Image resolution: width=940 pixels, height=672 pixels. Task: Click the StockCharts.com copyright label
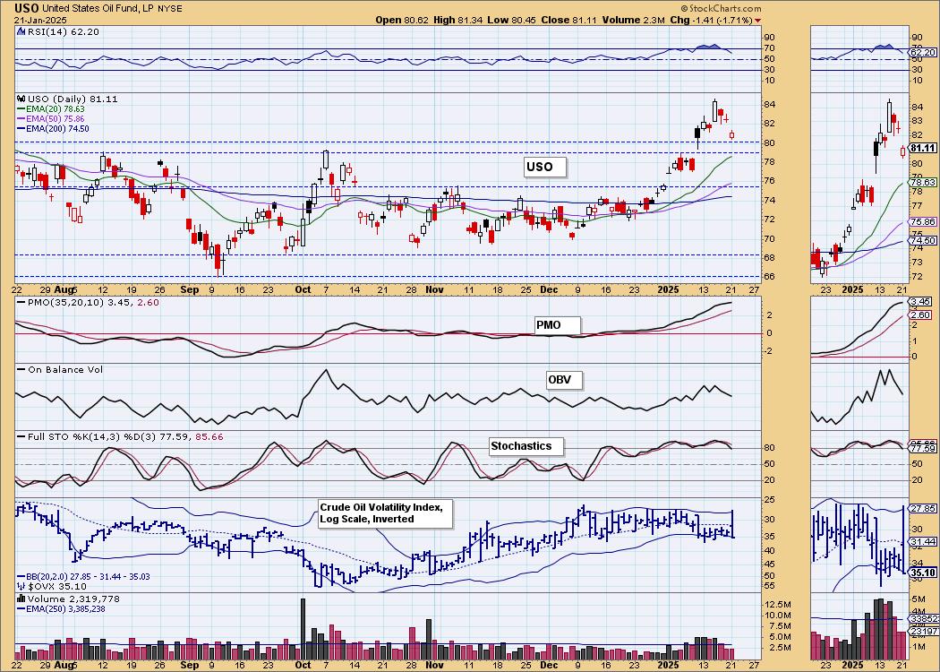point(722,8)
